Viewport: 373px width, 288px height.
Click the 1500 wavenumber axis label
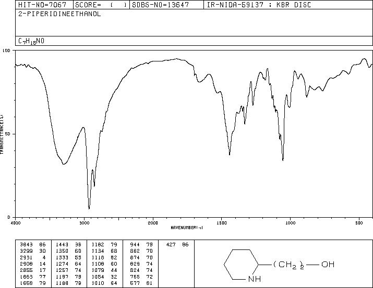[x=222, y=223]
